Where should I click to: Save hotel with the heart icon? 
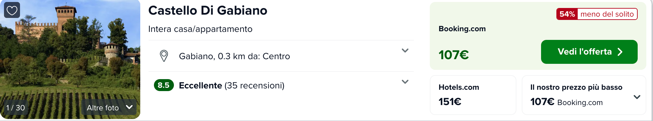click(x=12, y=10)
